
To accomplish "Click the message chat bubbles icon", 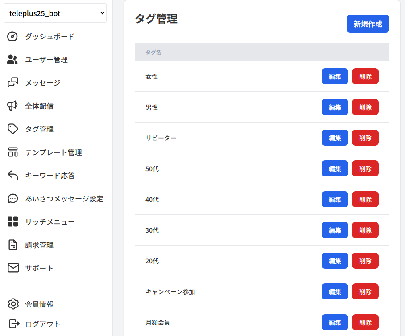I will coord(12,82).
